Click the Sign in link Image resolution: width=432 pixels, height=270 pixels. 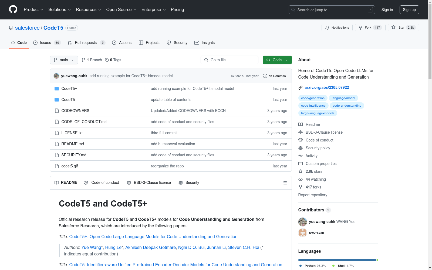pos(387,10)
